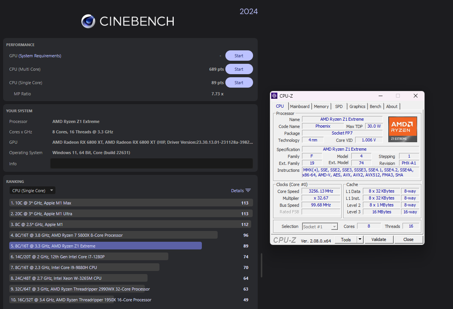The width and height of the screenshot is (453, 309).
Task: Click the Validate button in CPU-Z
Action: [x=379, y=239]
